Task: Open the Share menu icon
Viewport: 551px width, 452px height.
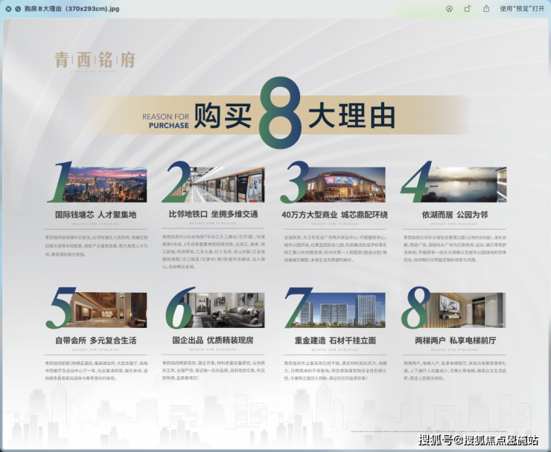Action: 486,9
